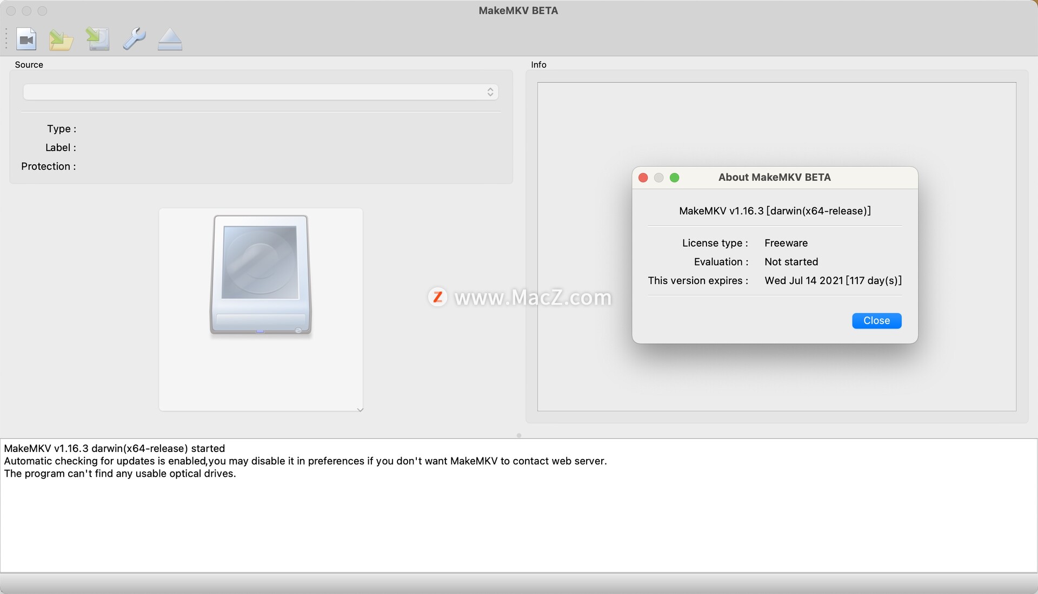Screen dimensions: 1038x594
Task: Click the green zoom dot on About dialog
Action: 674,178
